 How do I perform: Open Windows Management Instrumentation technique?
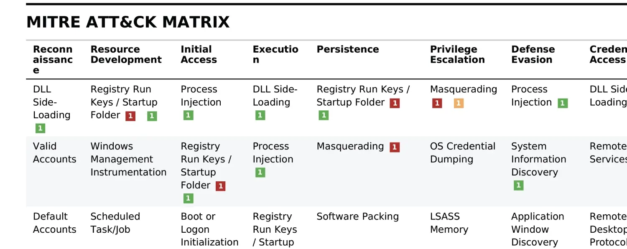pos(128,159)
